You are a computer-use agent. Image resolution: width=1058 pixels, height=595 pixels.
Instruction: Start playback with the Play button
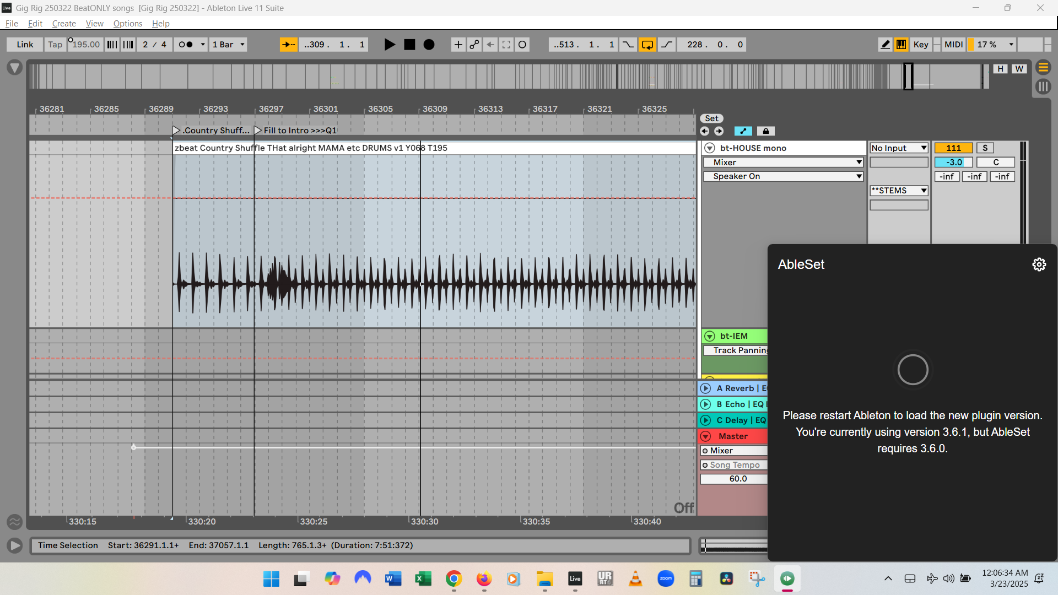pos(390,45)
